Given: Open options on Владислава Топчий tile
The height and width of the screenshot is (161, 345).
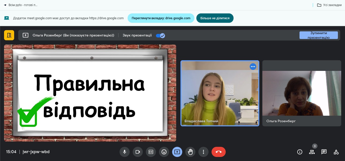Looking at the screenshot, I should pos(253,67).
